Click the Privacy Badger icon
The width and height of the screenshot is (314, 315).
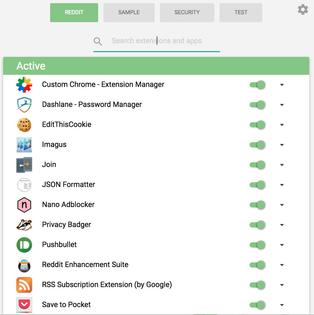click(x=24, y=225)
